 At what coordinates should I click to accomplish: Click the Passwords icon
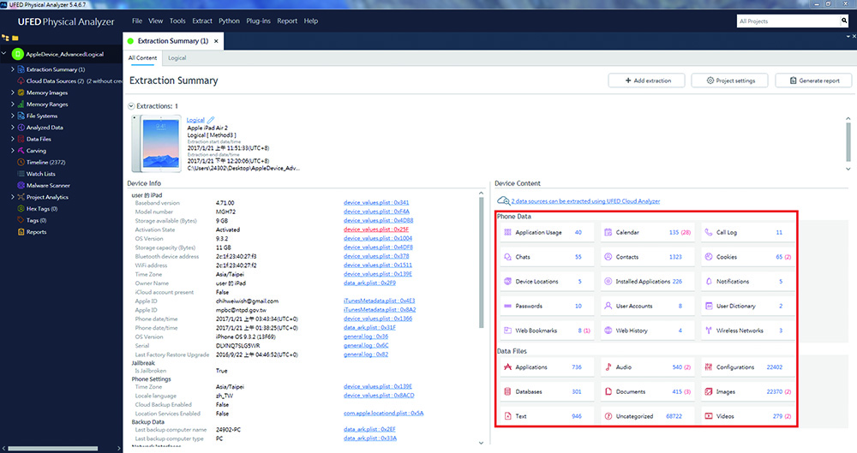pyautogui.click(x=507, y=306)
